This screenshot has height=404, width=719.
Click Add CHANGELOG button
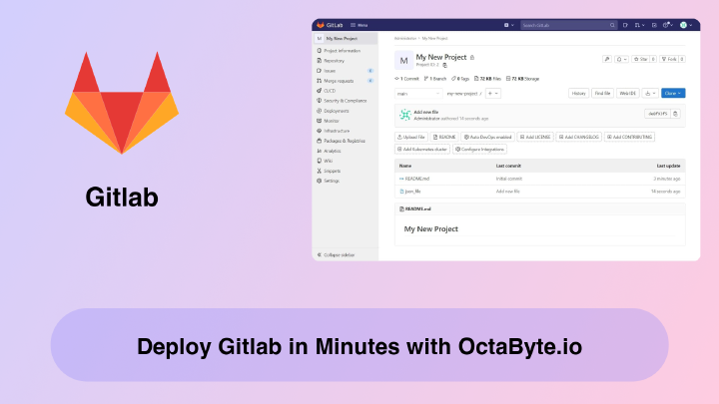(578, 137)
